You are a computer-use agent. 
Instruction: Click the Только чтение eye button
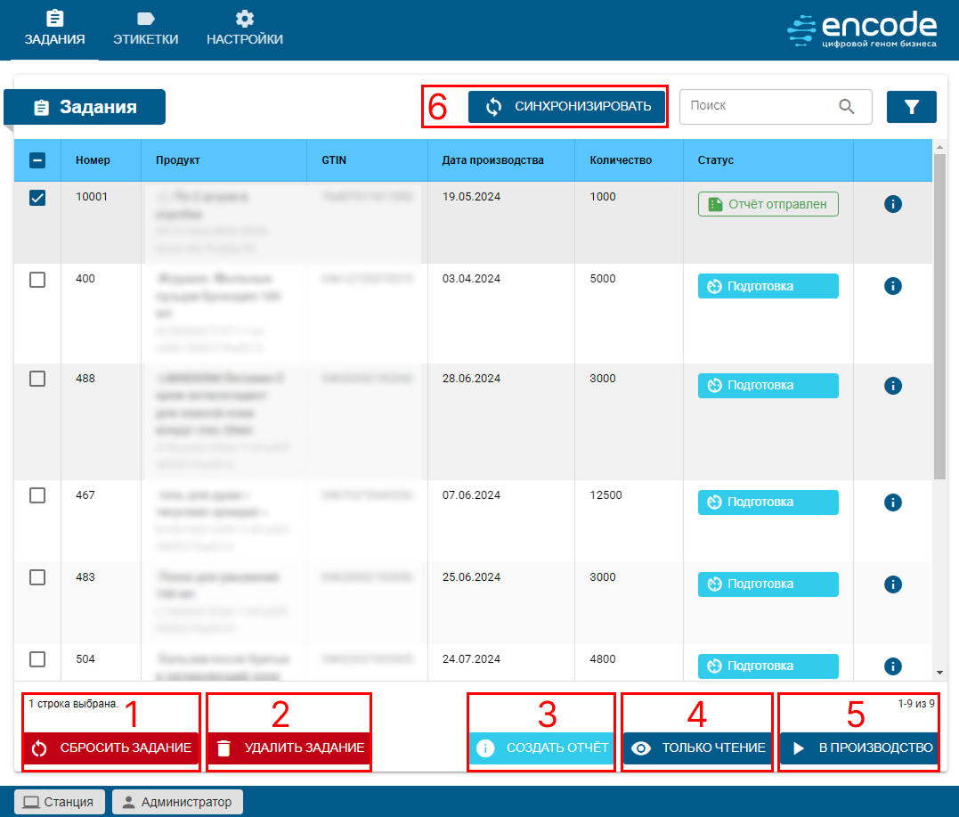tap(697, 748)
